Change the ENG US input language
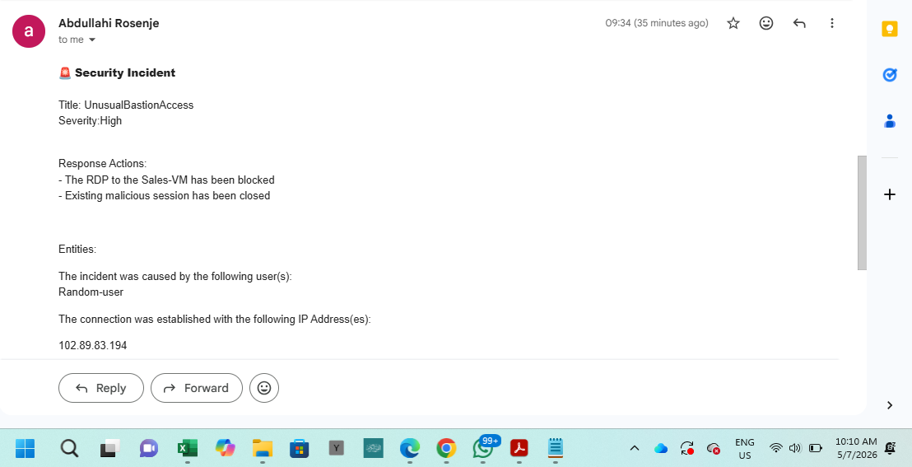The width and height of the screenshot is (912, 467). click(744, 448)
